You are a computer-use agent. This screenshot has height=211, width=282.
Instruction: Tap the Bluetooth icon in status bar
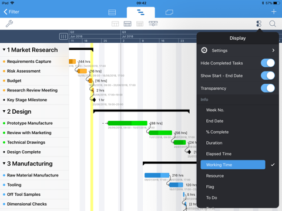tap(263, 3)
